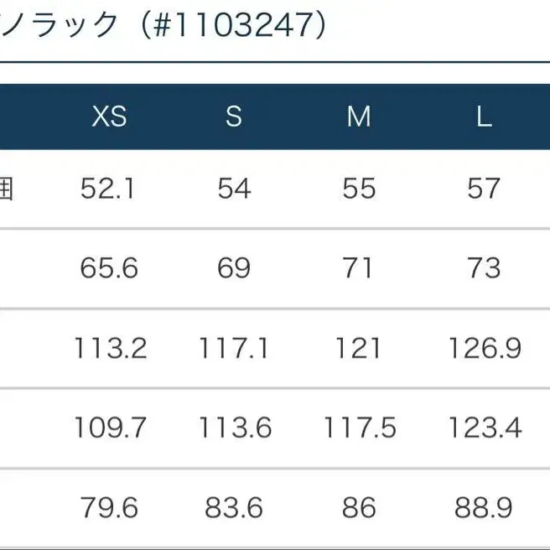Select the 113.2 measurement cell

point(110,348)
